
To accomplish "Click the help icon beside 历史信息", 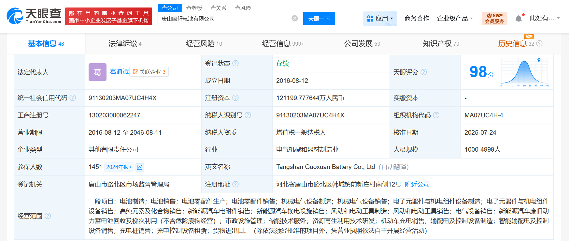I will pyautogui.click(x=539, y=43).
